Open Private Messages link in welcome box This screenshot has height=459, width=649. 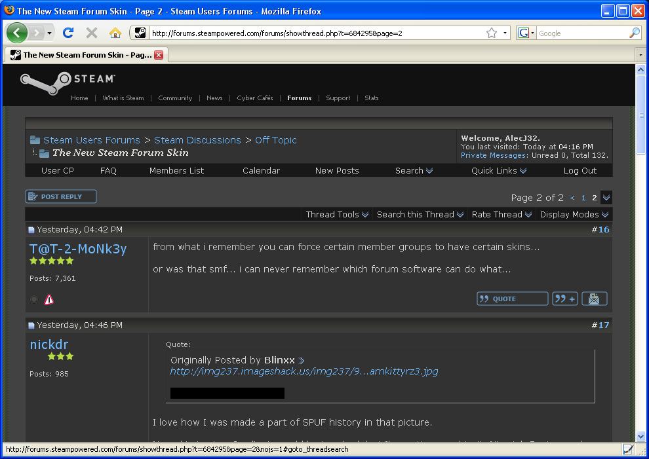tap(493, 155)
